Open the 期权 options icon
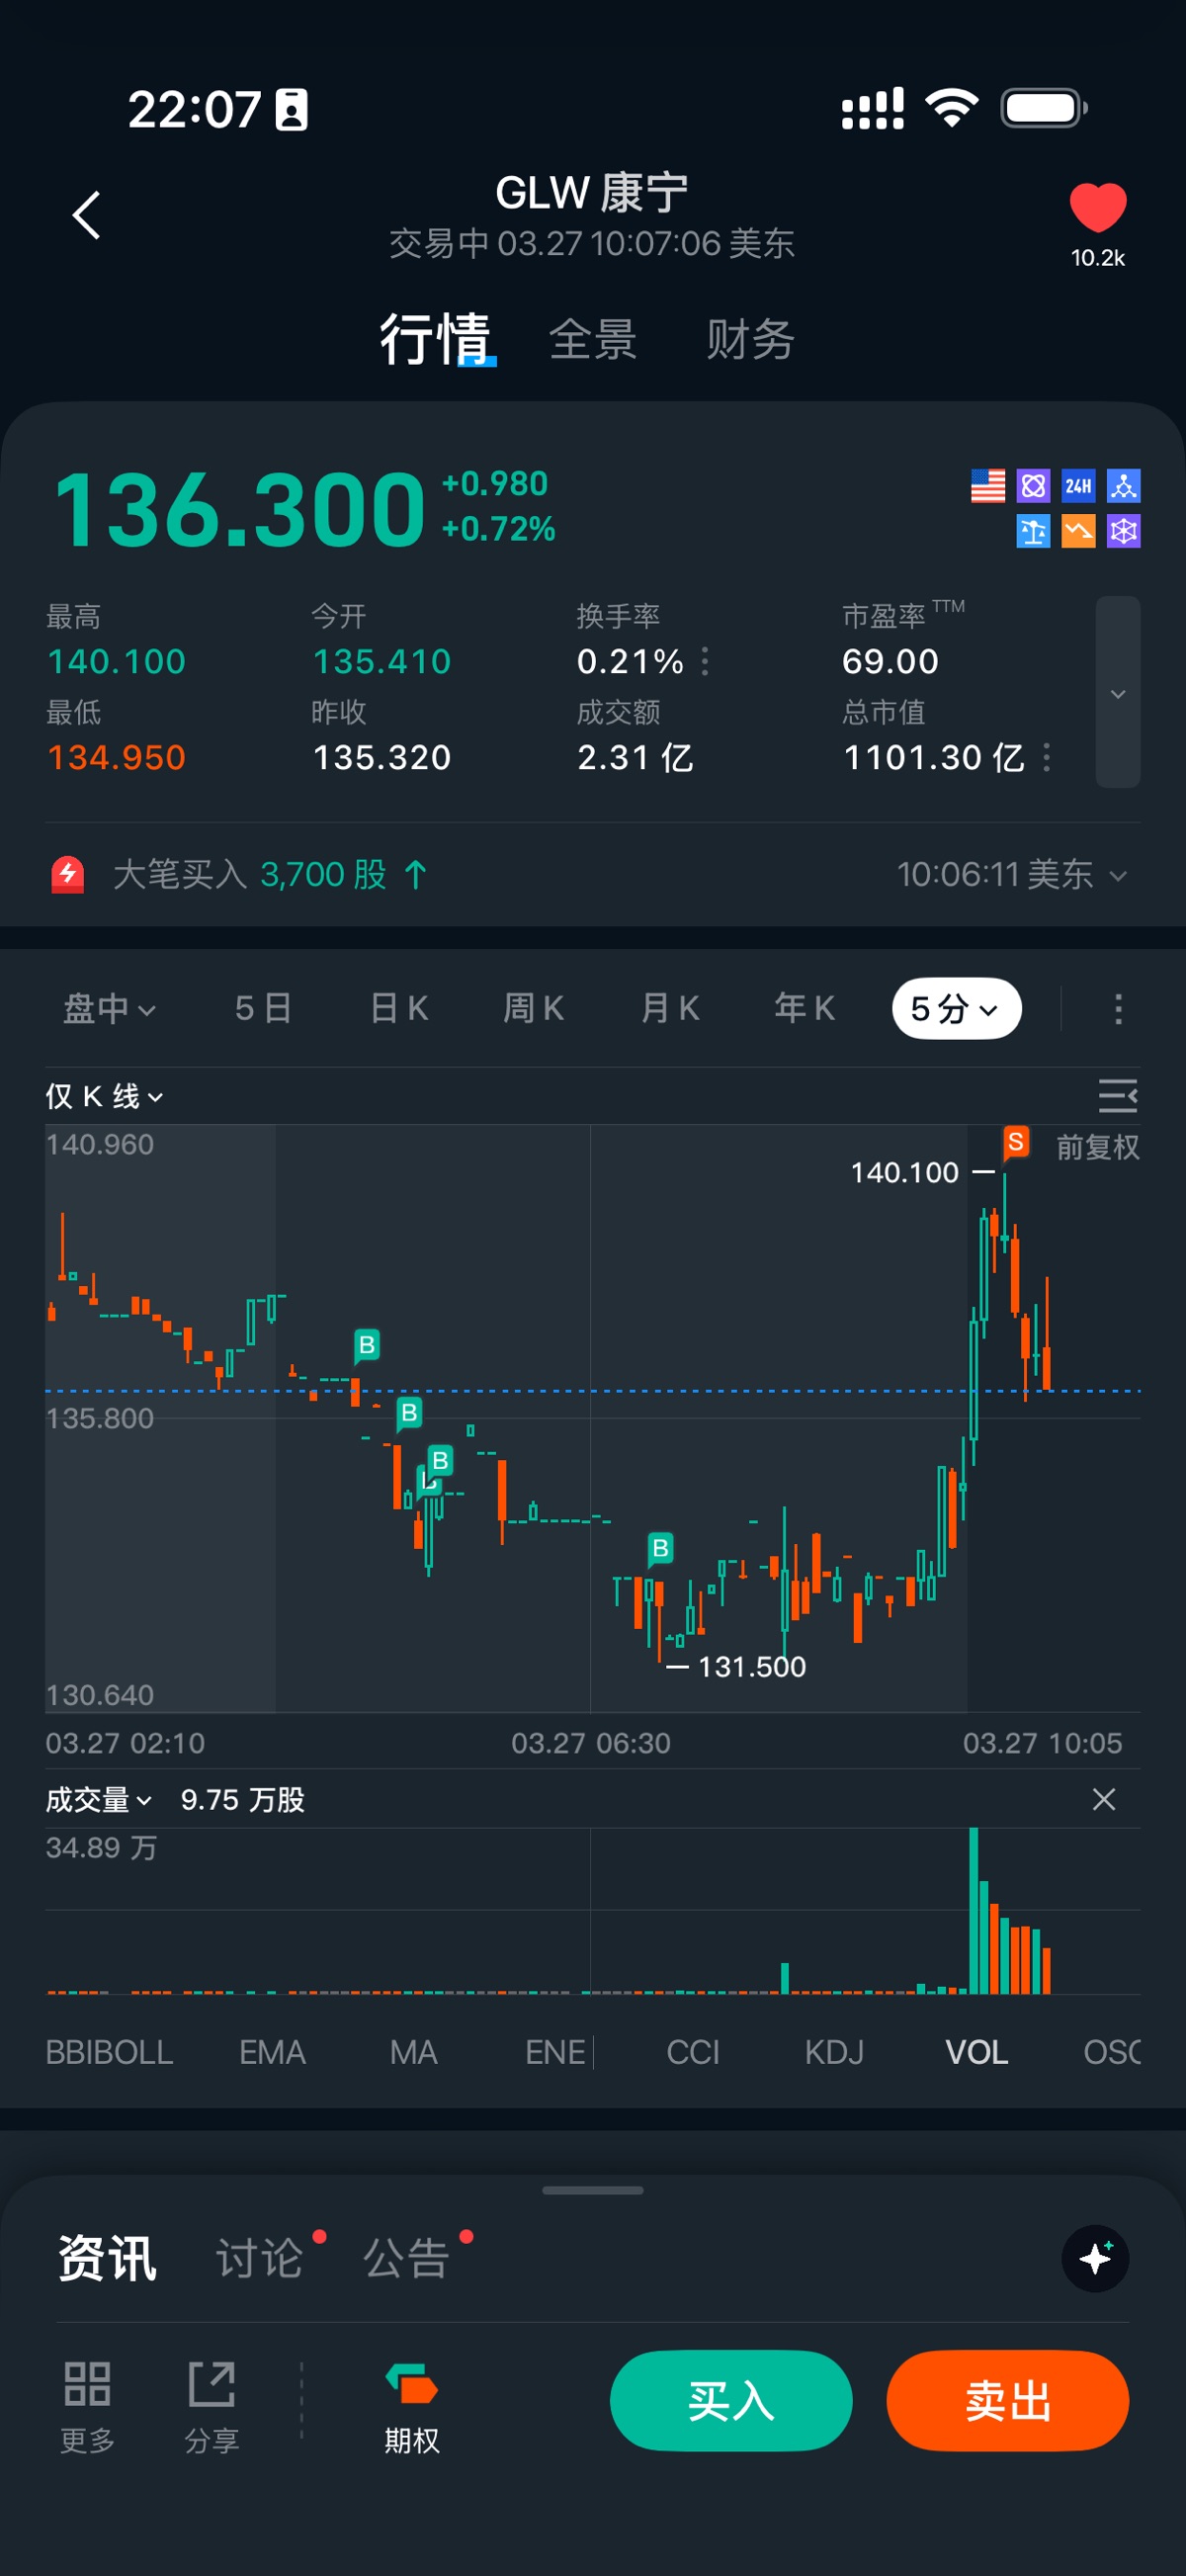 pos(412,2385)
